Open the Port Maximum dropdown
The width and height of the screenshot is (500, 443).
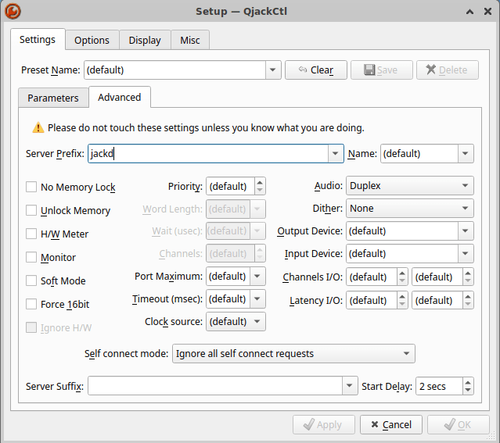257,276
